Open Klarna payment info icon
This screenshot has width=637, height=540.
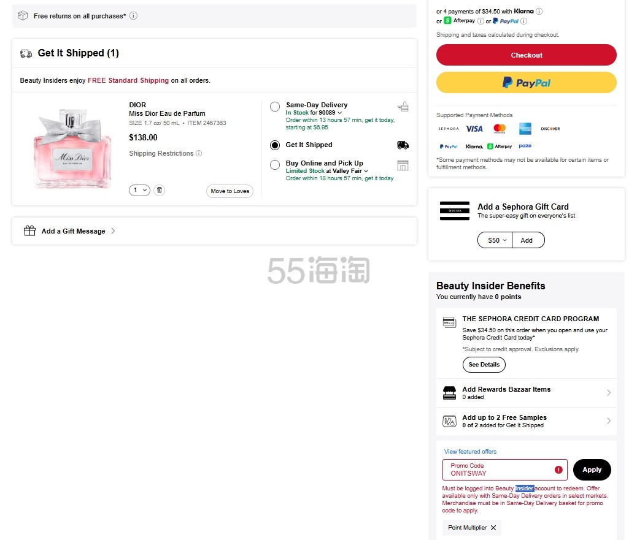[x=539, y=12]
